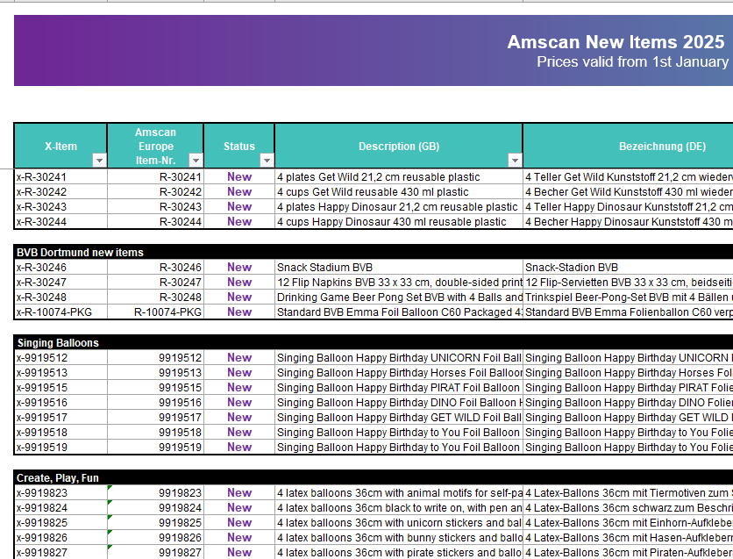The height and width of the screenshot is (559, 733).
Task: Select 'latex balloons with pirate stickers' cell
Action: click(x=399, y=553)
